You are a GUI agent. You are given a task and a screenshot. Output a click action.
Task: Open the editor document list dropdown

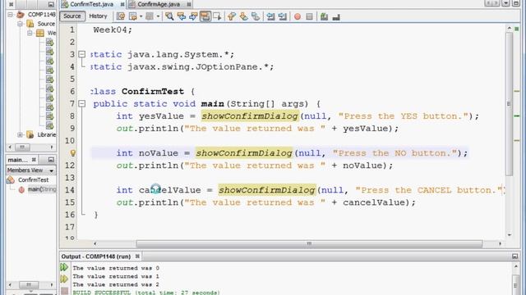(x=506, y=3)
